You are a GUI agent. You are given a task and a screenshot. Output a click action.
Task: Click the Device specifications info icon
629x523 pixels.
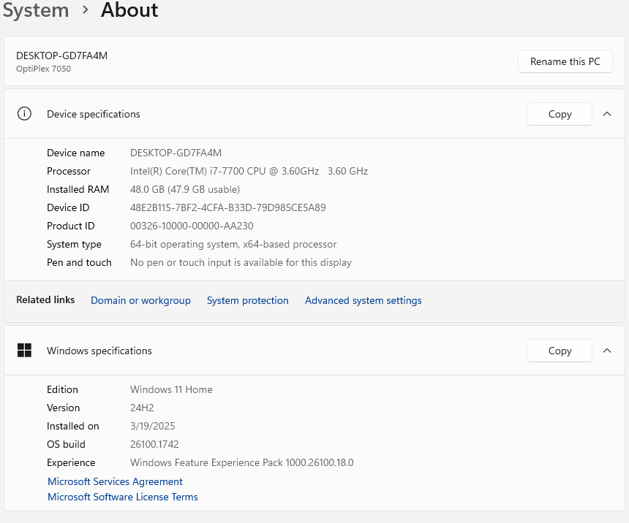[x=25, y=114]
